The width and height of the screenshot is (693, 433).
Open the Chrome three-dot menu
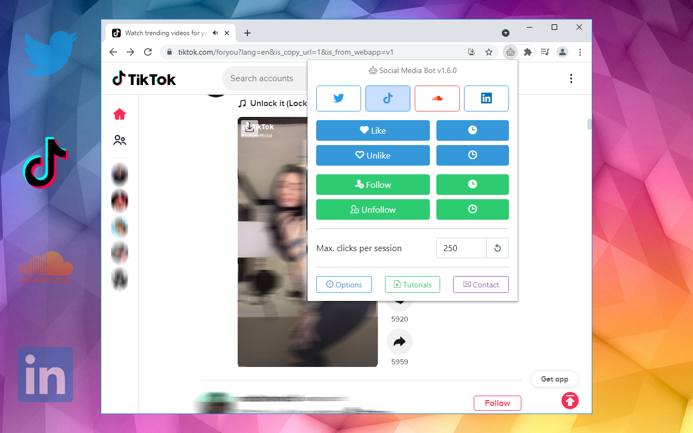(580, 52)
